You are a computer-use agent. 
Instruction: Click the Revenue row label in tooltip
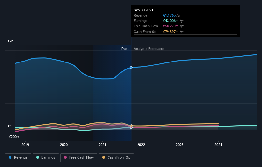click(140, 15)
